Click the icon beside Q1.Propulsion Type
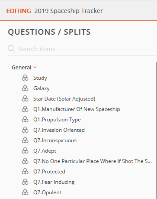Viewport: 157px width, 199px height. [x=25, y=120]
